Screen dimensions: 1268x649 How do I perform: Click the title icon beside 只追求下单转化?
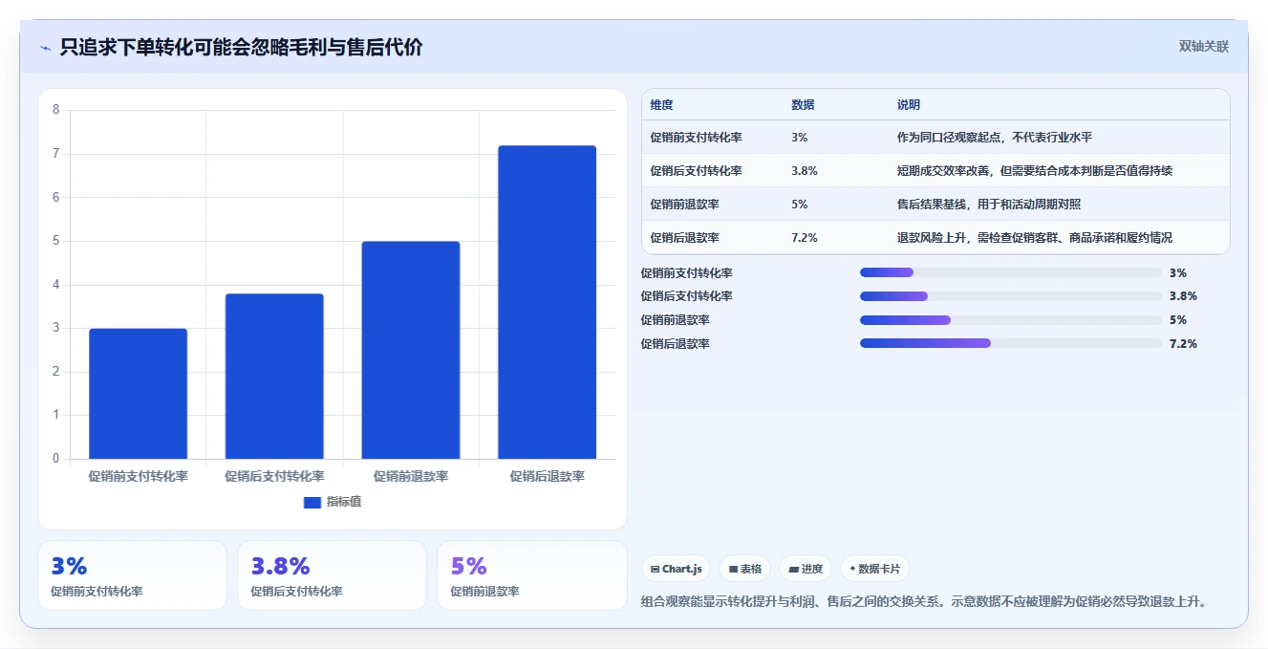(x=45, y=48)
